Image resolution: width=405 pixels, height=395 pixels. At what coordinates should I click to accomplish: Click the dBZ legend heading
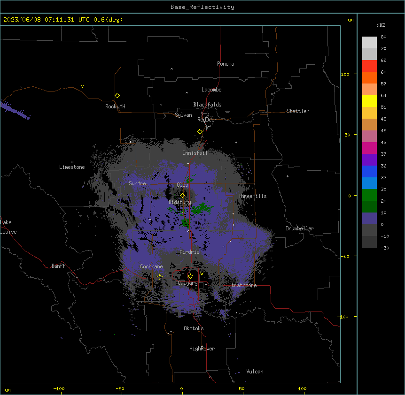(x=381, y=25)
